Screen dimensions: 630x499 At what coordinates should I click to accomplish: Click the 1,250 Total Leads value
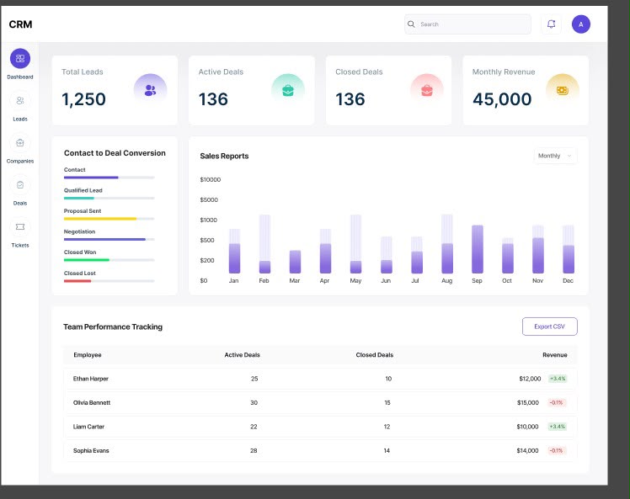point(83,99)
